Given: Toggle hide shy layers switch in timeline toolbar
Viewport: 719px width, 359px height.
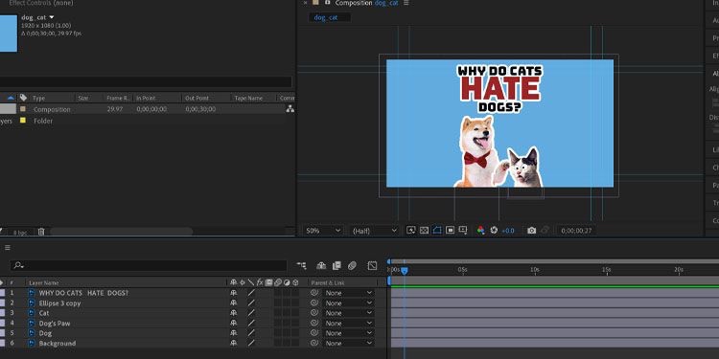Looking at the screenshot, I should coord(321,265).
